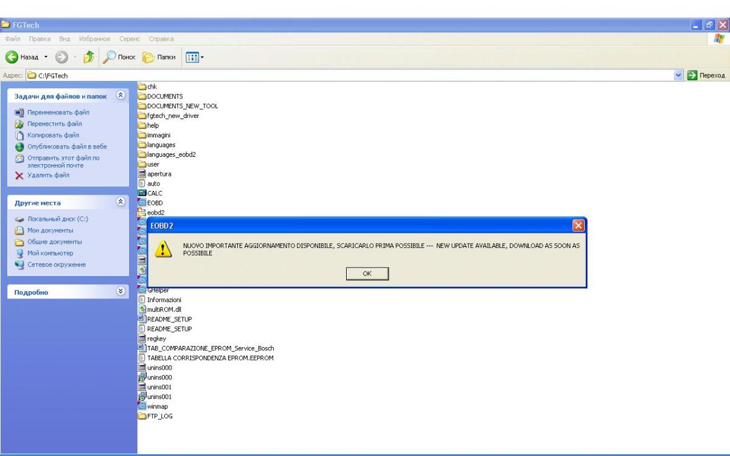Select the DOCUMENTS folder icon
Viewport: 730px width, 456px height.
click(142, 96)
